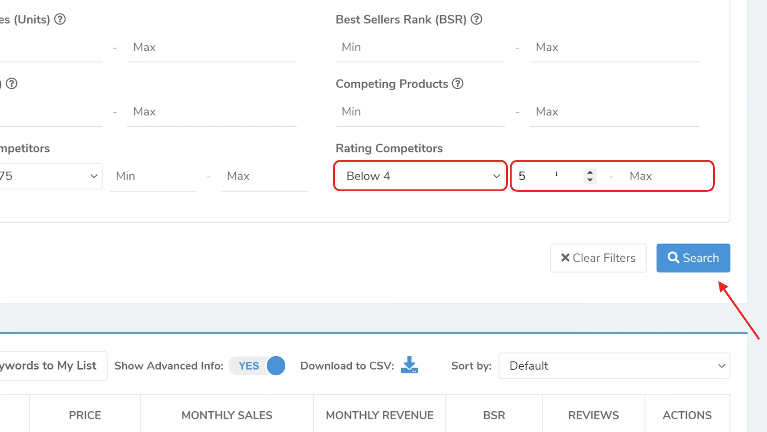The height and width of the screenshot is (432, 767).
Task: Open the Sales Units help tooltip
Action: click(x=59, y=19)
